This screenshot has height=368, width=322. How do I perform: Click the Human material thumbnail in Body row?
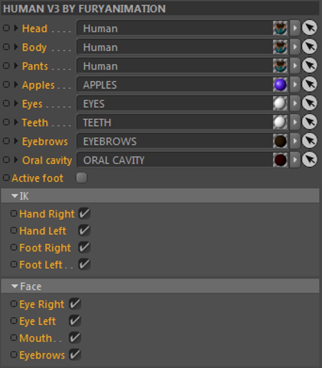click(280, 47)
